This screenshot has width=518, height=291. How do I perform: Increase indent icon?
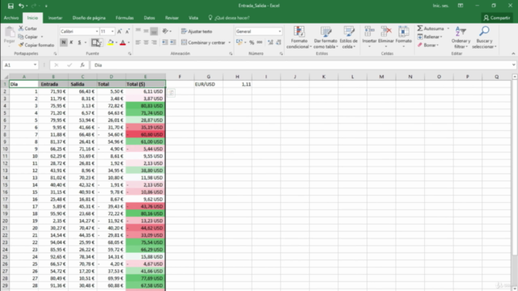[x=172, y=42]
